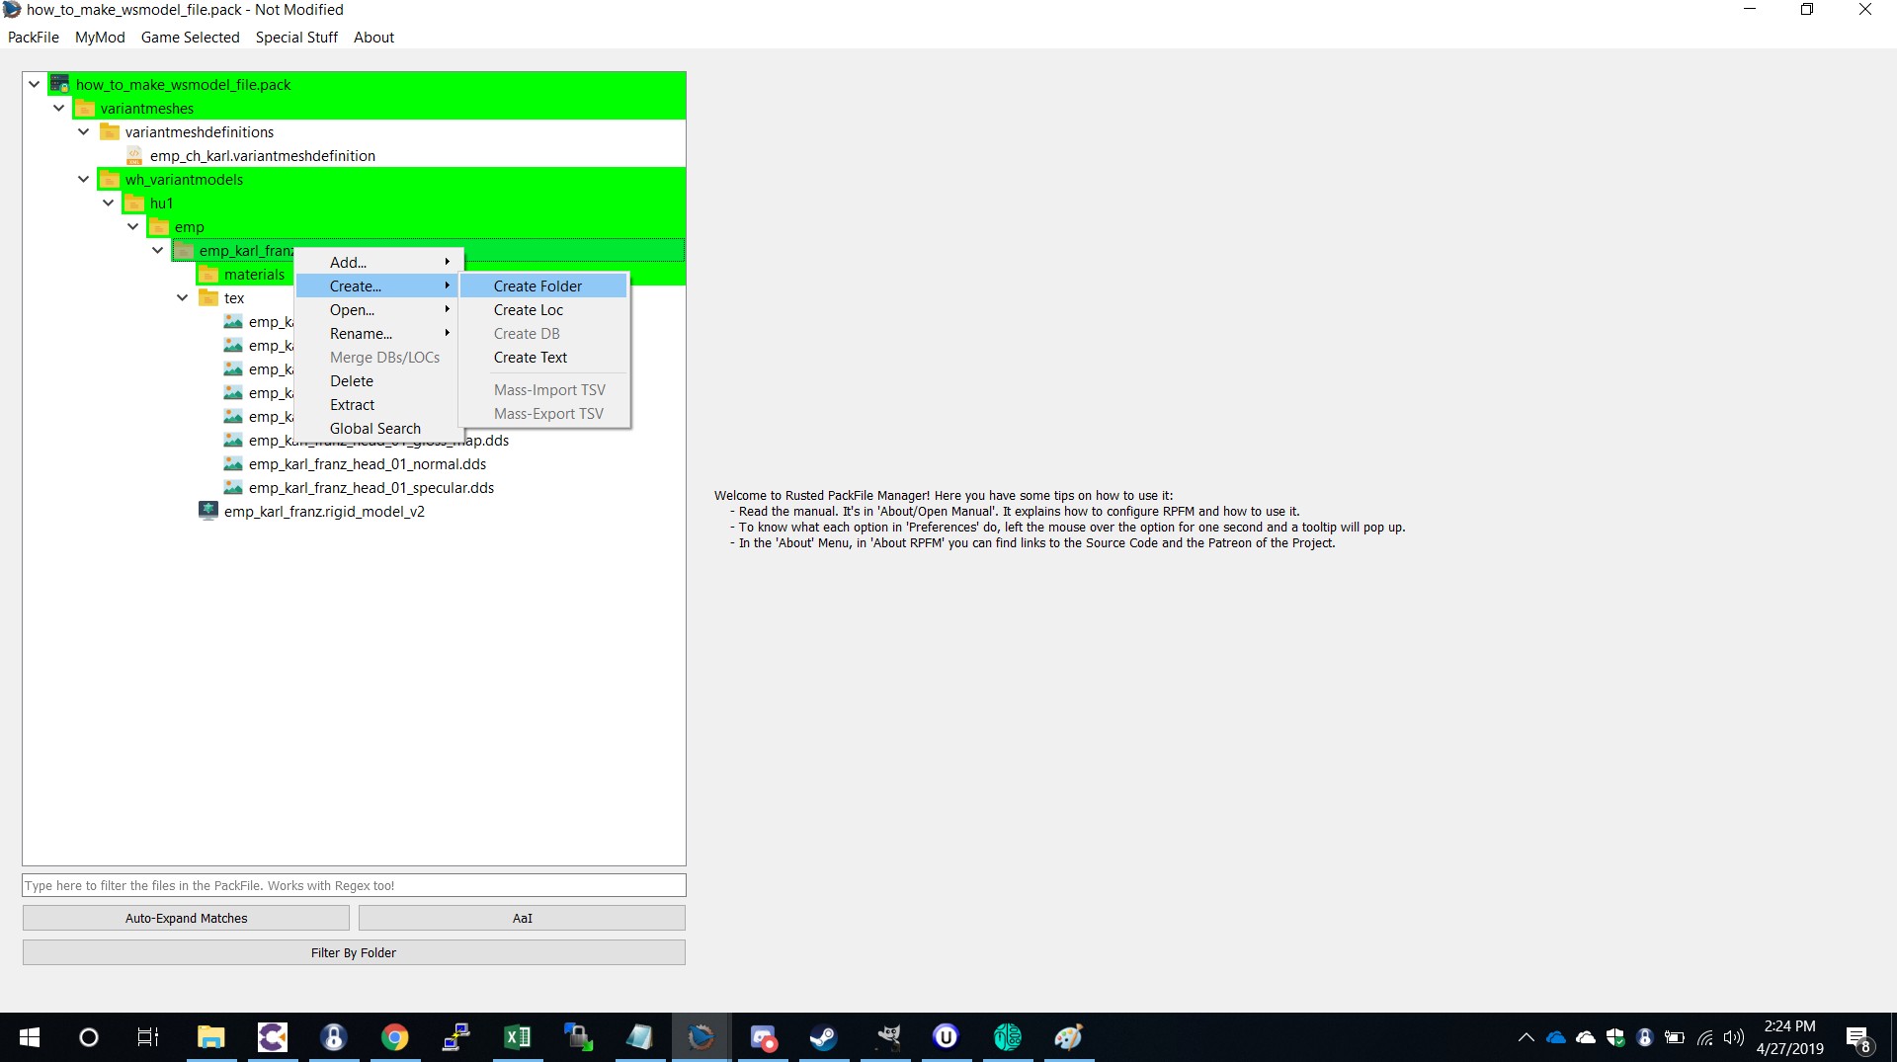Toggle Filter By Folder button
This screenshot has width=1897, height=1062.
coord(354,952)
